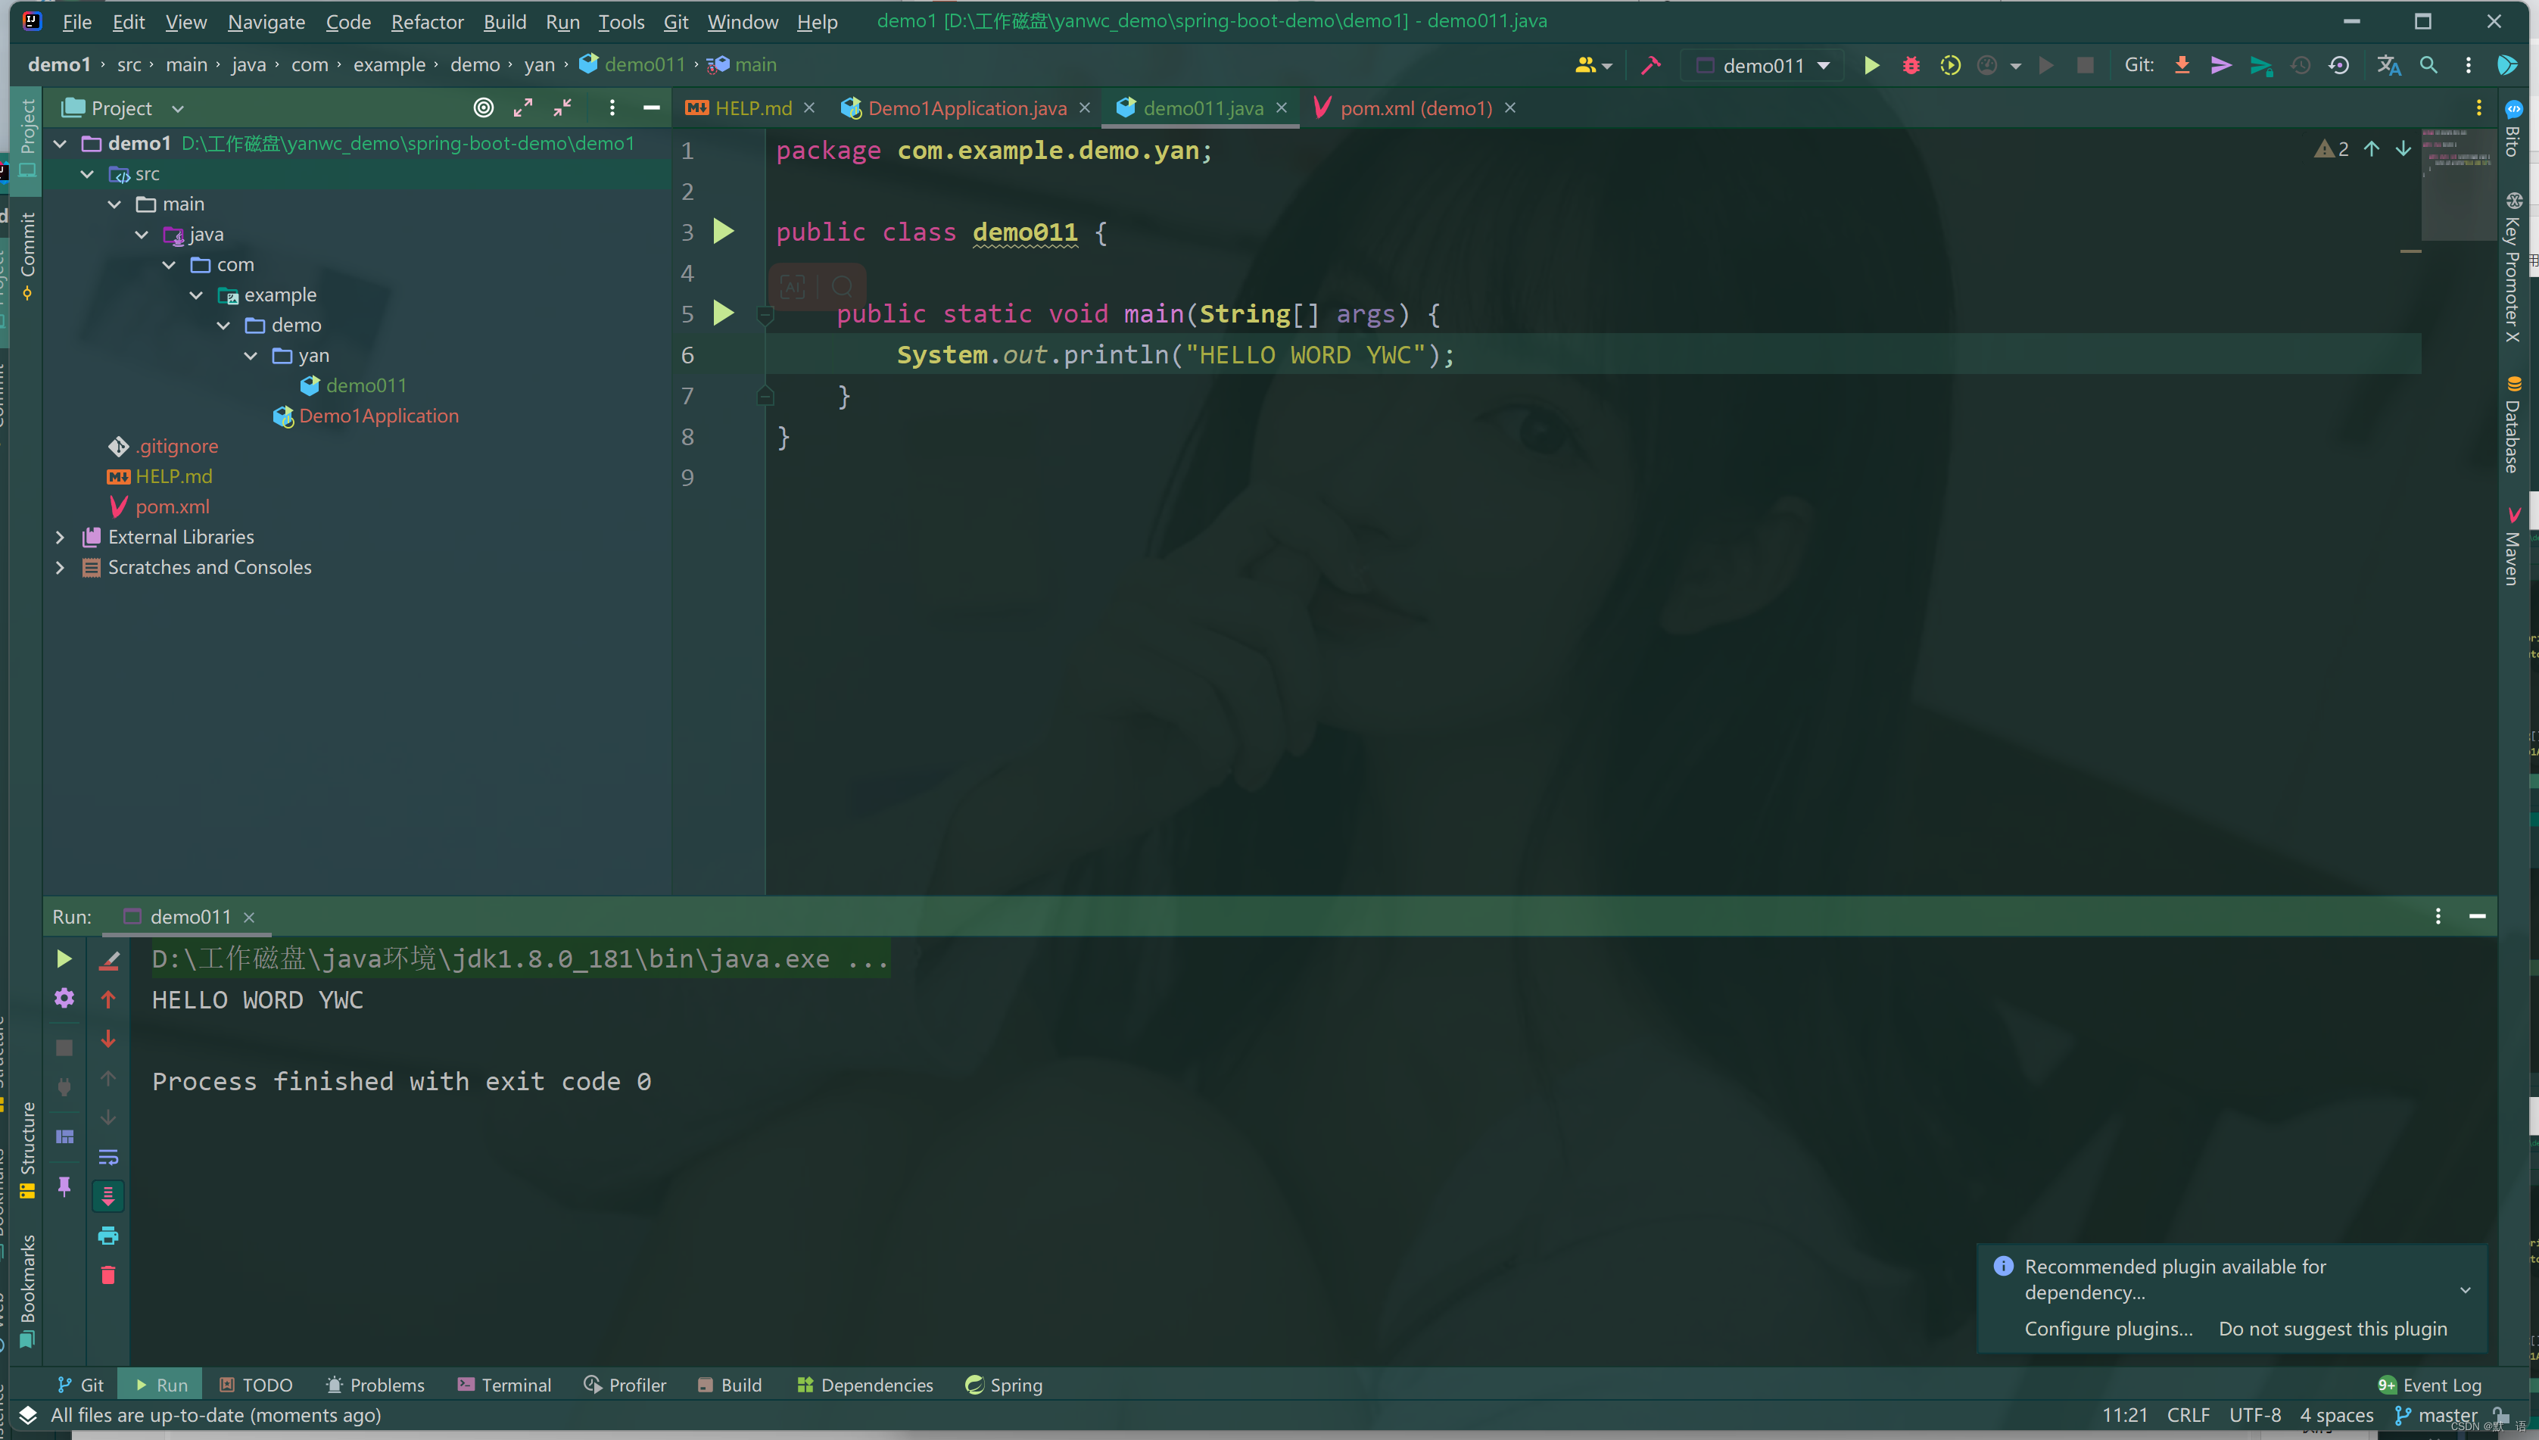Toggle pin tab in Run panel
The width and height of the screenshot is (2539, 1440).
pos(64,1186)
